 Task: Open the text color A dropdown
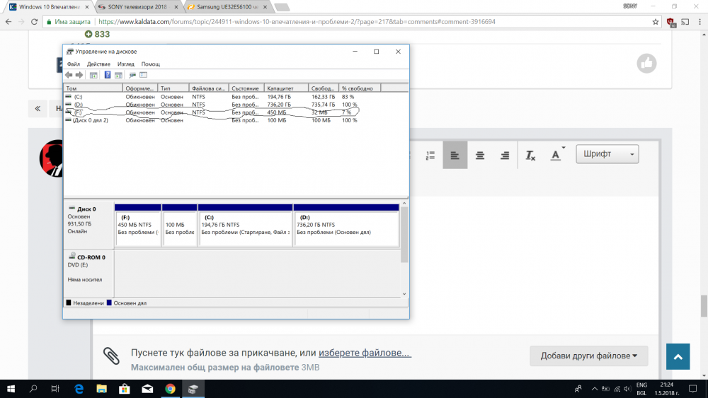point(558,155)
